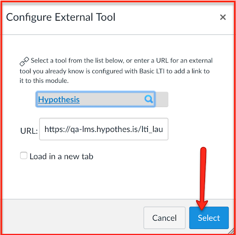Focus the URL input field
Viewport: 236px width, 235px height.
coord(104,129)
